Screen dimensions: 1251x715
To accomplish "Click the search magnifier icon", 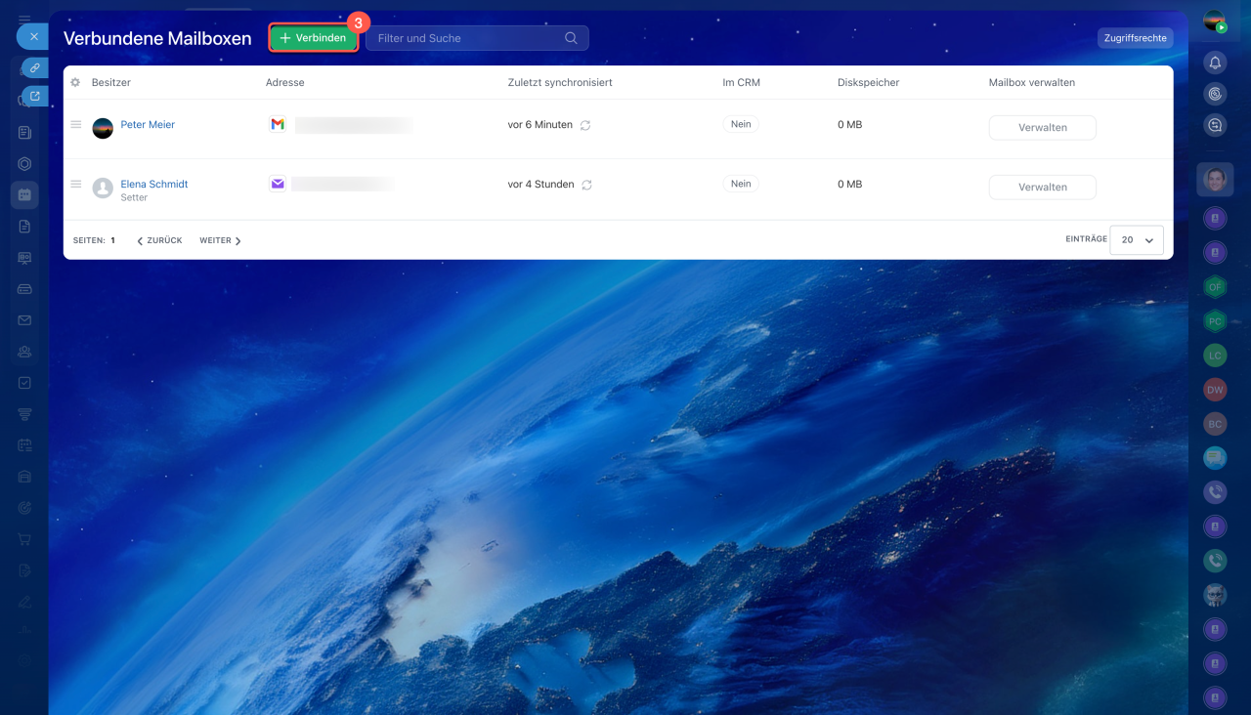I will [571, 38].
